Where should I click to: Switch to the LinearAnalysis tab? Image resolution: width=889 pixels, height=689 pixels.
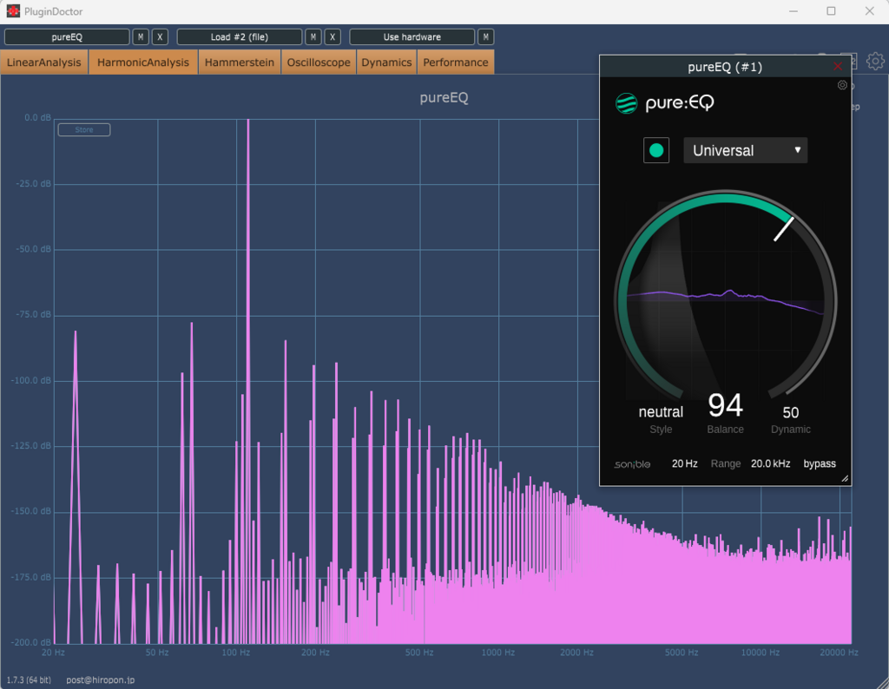(44, 62)
